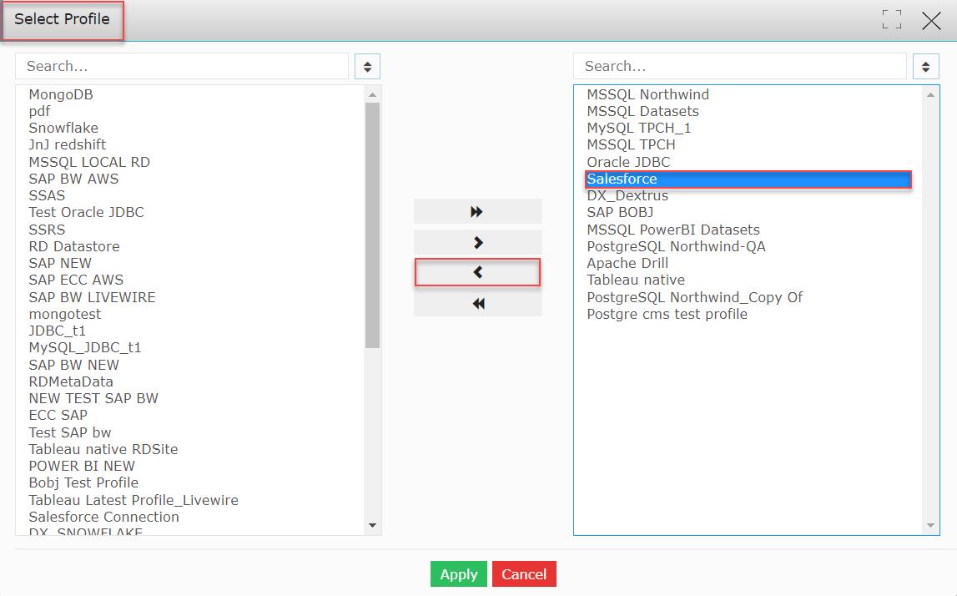This screenshot has height=596, width=957.
Task: Select ECC SAP profile
Action: coord(58,415)
